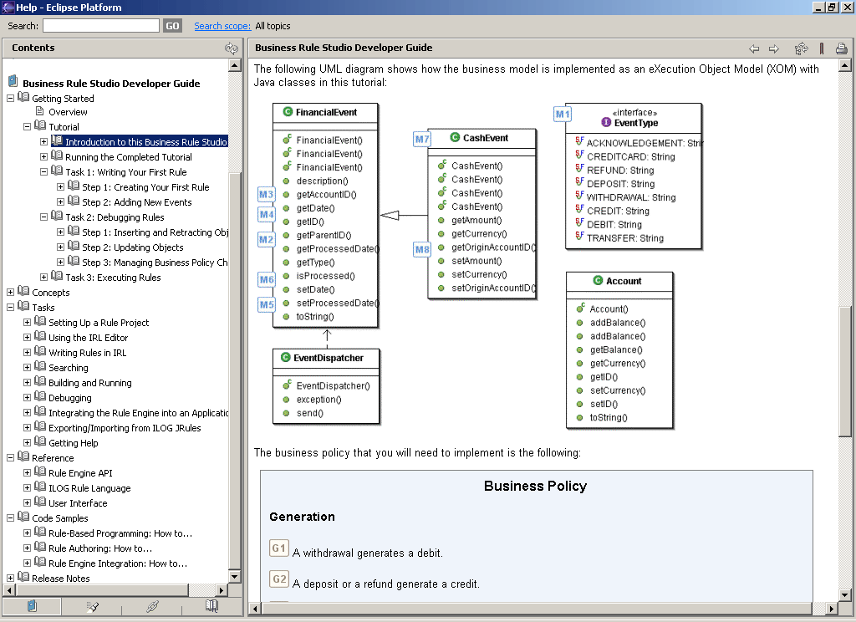Click the Contents pane scroll-down arrow
Viewport: 856px width, 622px height.
(235, 576)
